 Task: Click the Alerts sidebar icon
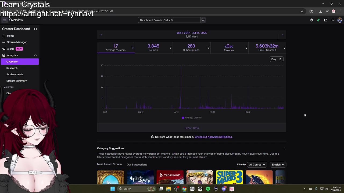click(4, 49)
